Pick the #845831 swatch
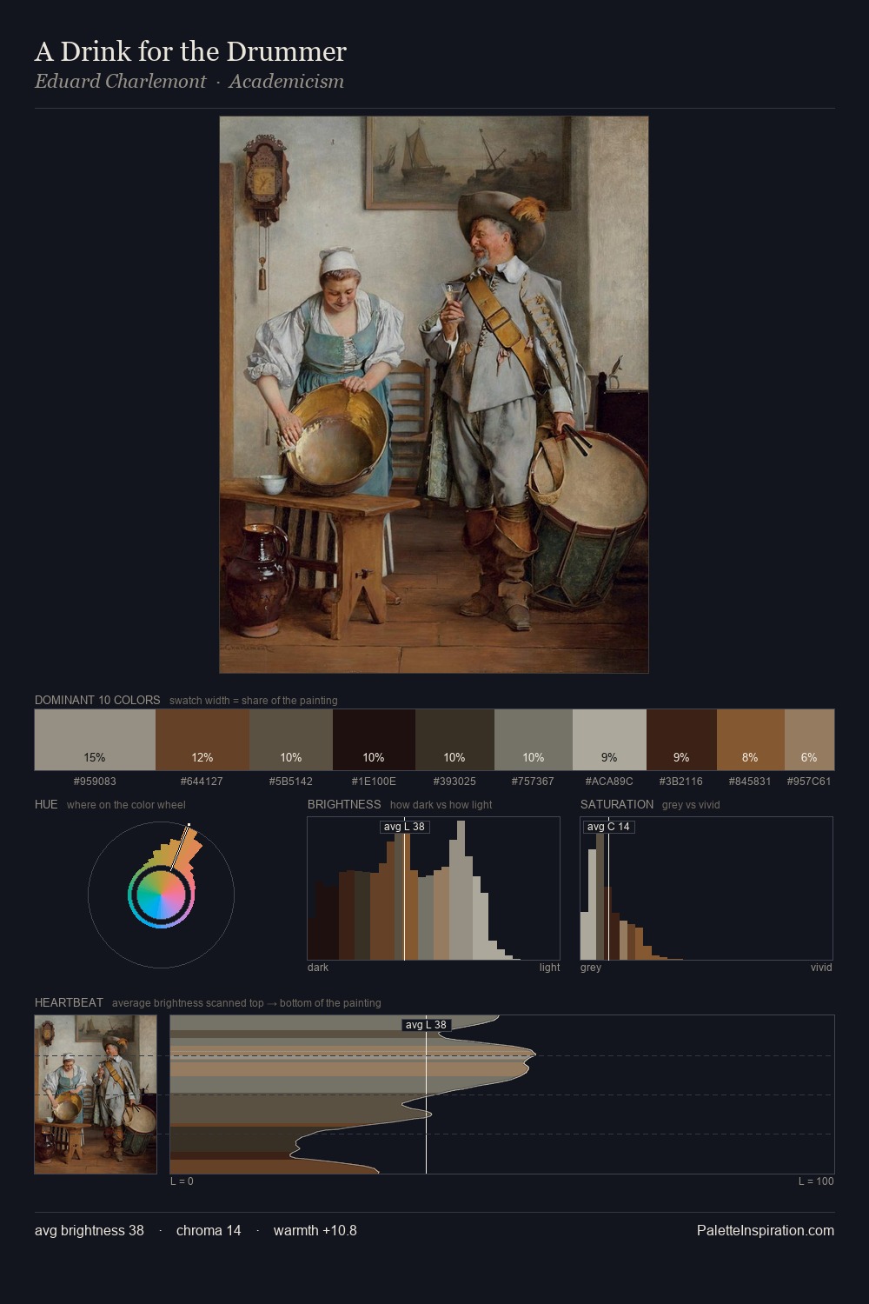Screen dimensions: 869x1304 click(x=751, y=740)
